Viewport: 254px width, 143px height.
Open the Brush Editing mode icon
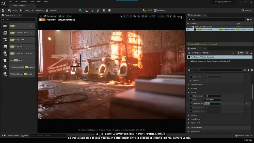point(110,10)
